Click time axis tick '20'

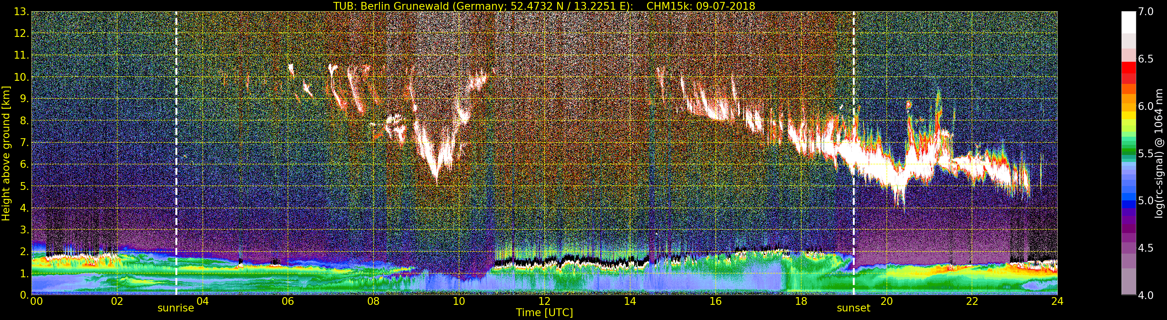886,301
